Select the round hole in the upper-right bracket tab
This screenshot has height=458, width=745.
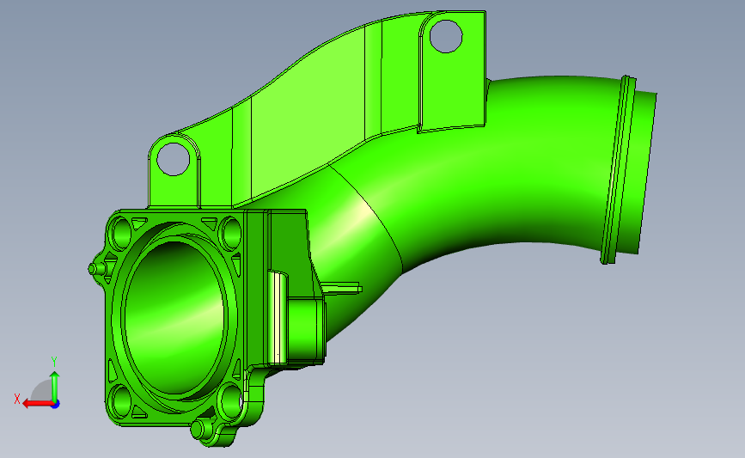pos(446,36)
